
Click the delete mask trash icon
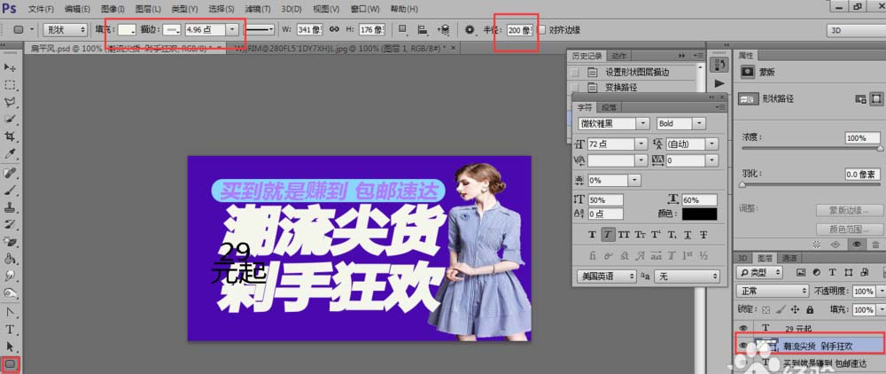(875, 245)
